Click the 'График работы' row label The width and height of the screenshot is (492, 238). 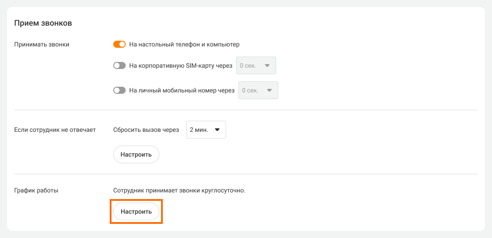(36, 191)
